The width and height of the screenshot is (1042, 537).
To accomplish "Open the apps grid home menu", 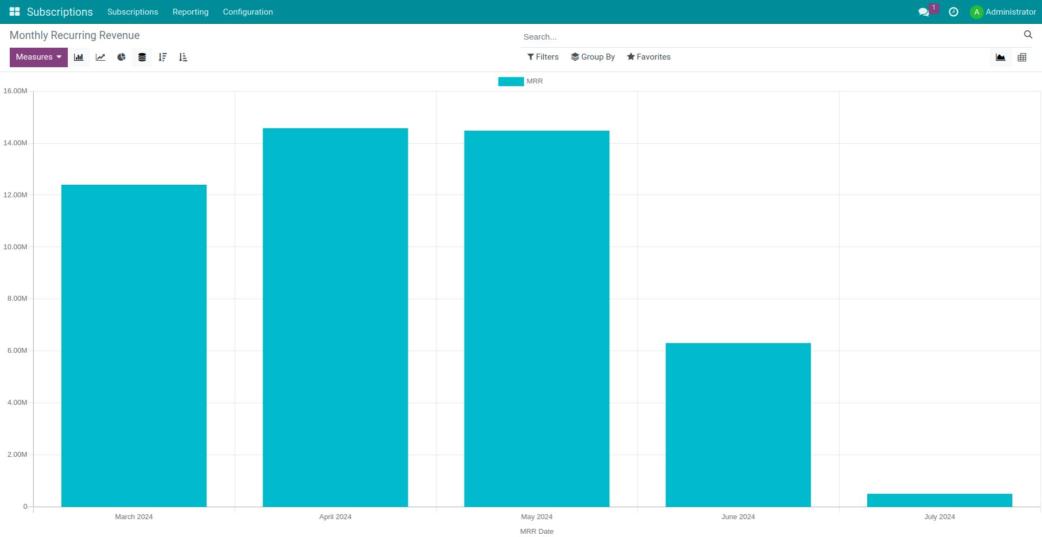I will click(x=15, y=11).
